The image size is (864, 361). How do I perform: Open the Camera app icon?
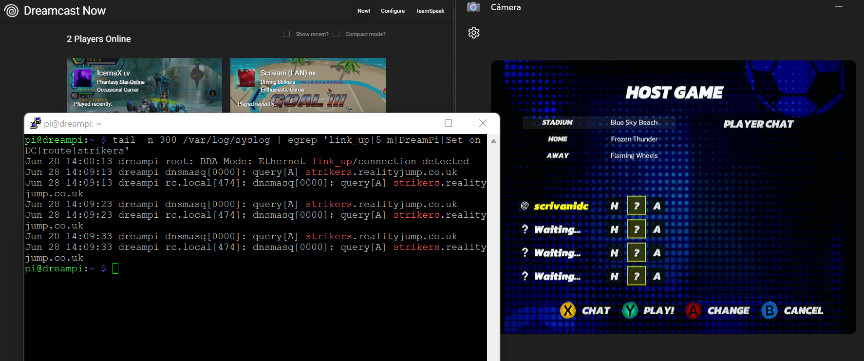tap(473, 7)
